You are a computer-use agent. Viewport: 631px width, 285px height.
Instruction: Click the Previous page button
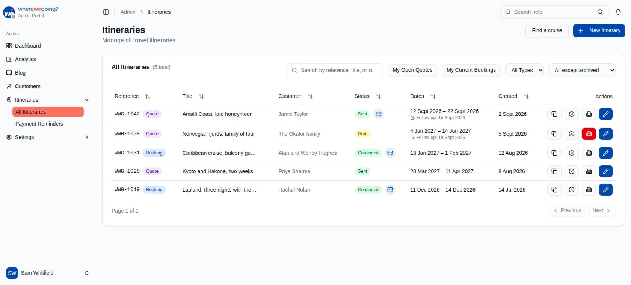567,211
